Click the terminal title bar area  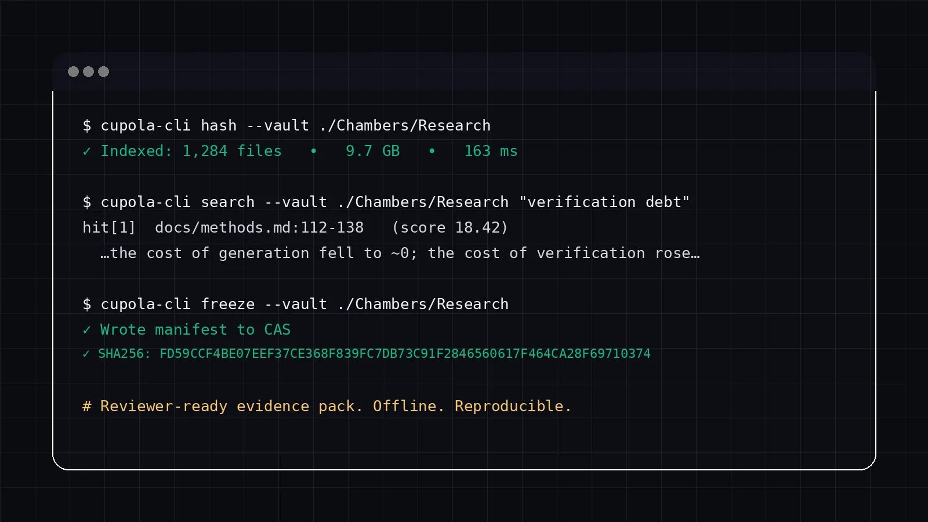464,71
